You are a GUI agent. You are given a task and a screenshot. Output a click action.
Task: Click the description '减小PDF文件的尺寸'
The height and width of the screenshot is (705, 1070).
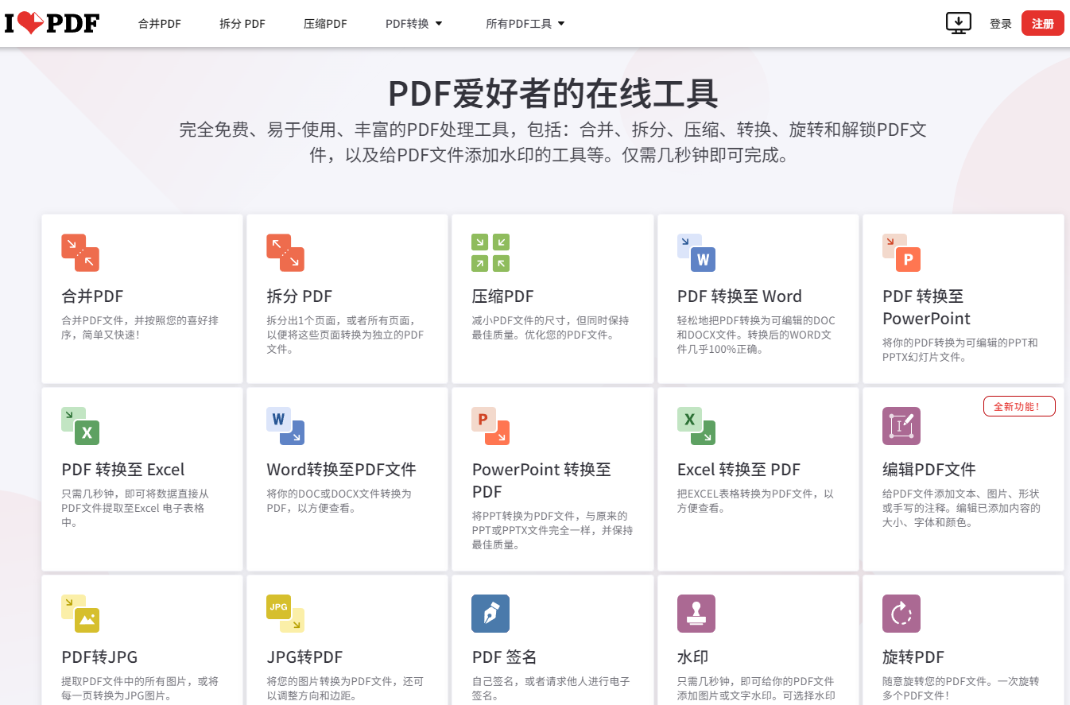click(x=550, y=327)
